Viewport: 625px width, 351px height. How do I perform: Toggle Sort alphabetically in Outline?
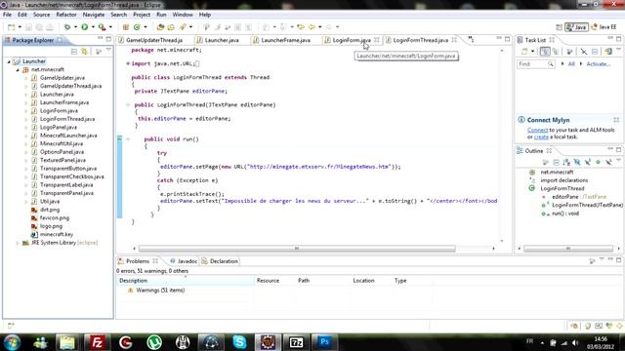pos(566,162)
